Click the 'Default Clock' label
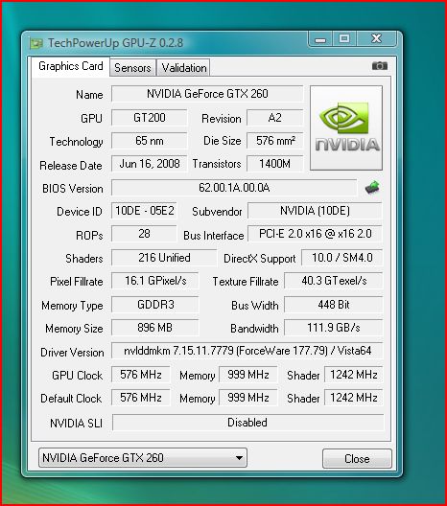The height and width of the screenshot is (506, 447). [71, 399]
